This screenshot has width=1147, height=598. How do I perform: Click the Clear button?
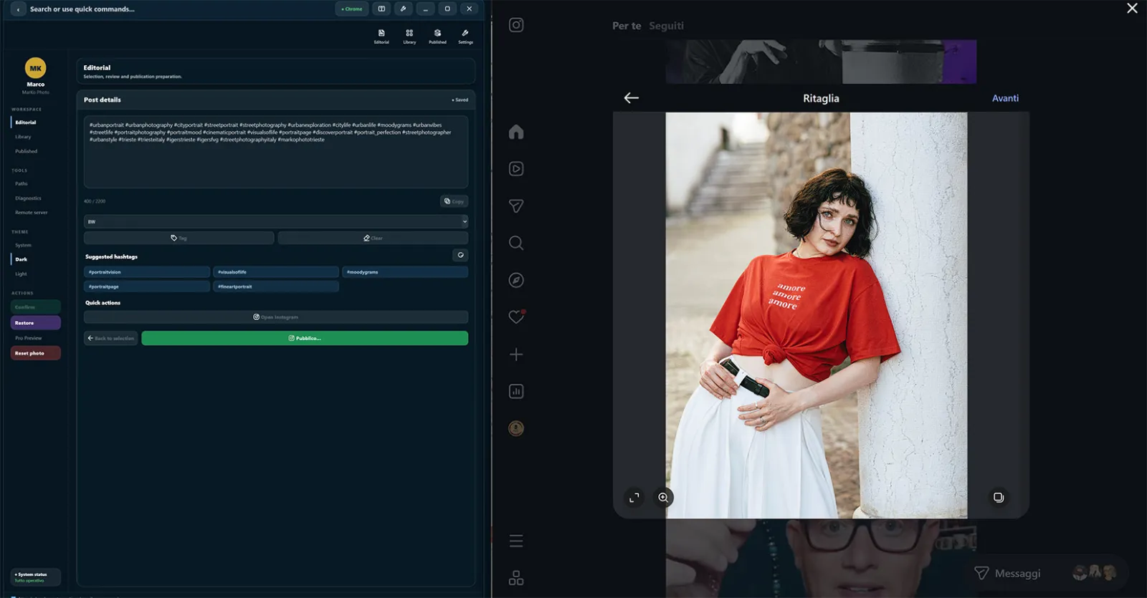click(x=373, y=238)
